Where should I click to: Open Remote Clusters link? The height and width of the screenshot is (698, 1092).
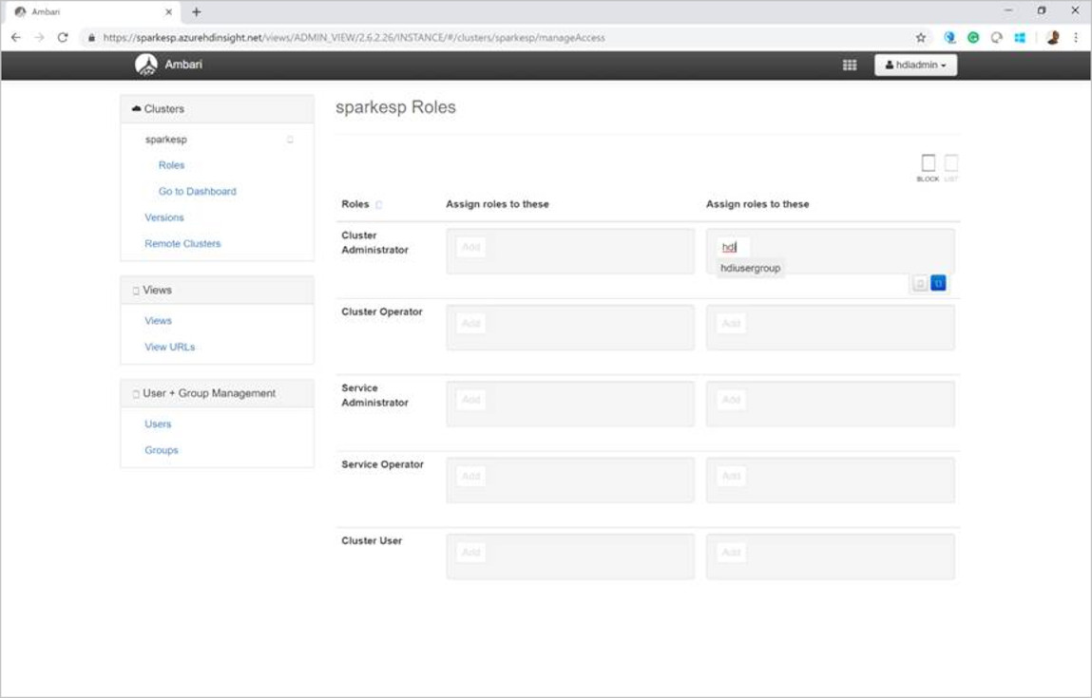(x=182, y=243)
